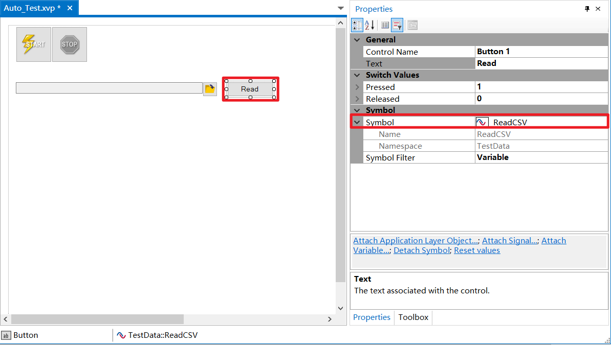Click the Text property value Read
This screenshot has height=345, width=611.
coord(541,63)
